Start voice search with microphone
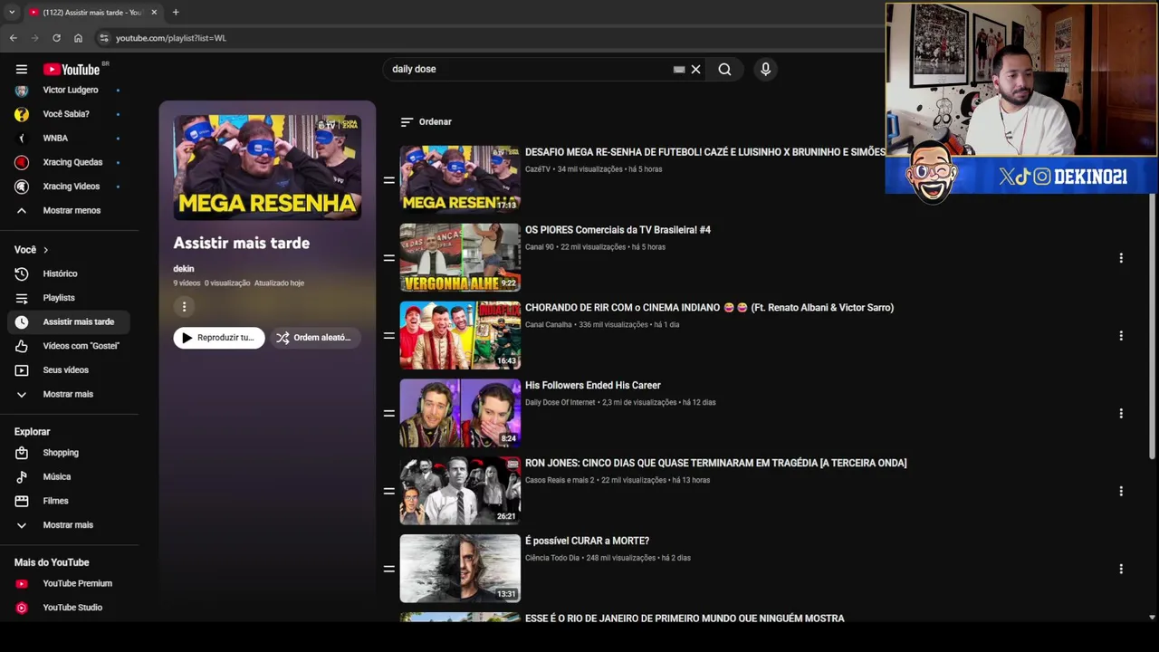Image resolution: width=1159 pixels, height=652 pixels. [x=765, y=69]
